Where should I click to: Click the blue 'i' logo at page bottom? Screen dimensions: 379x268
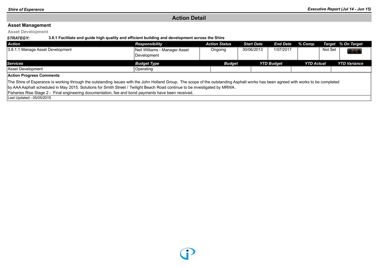(187, 254)
